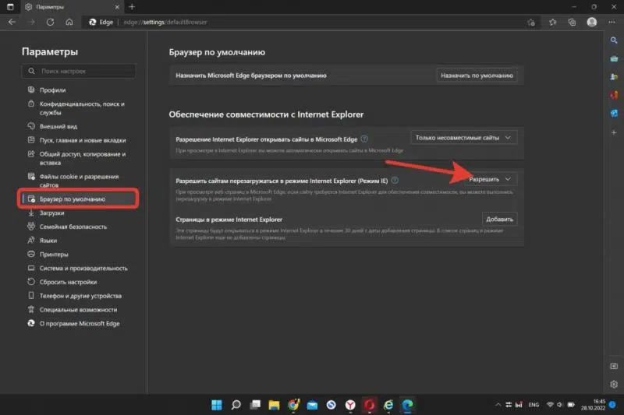Open the Collections icon in toolbar
Viewport: 624px width, 415px height.
coord(572,23)
